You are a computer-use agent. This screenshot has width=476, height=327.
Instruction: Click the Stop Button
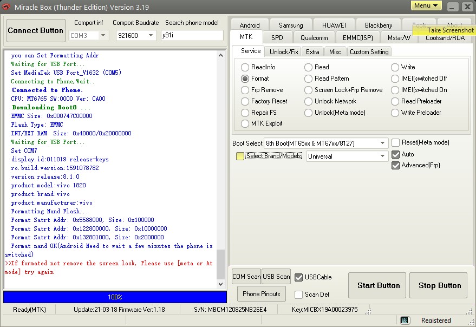pos(438,285)
